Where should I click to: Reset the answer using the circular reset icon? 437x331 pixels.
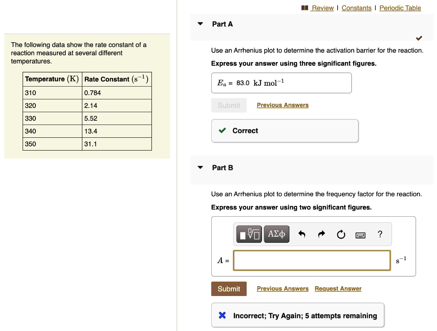341,234
